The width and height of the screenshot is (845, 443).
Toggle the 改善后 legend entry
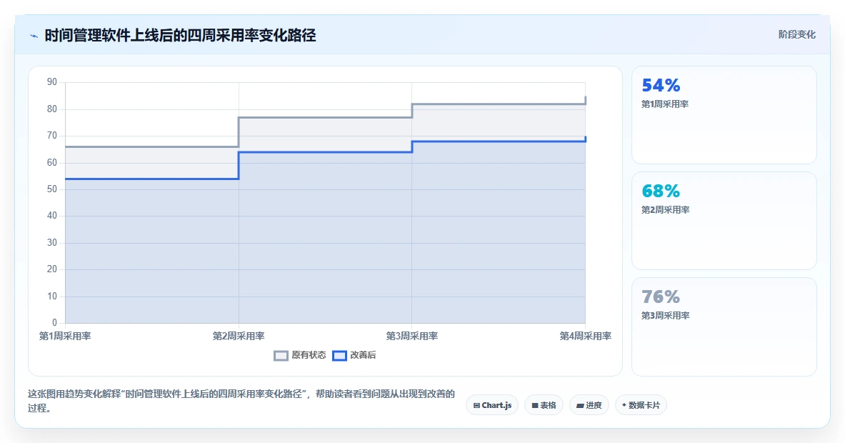click(x=354, y=355)
